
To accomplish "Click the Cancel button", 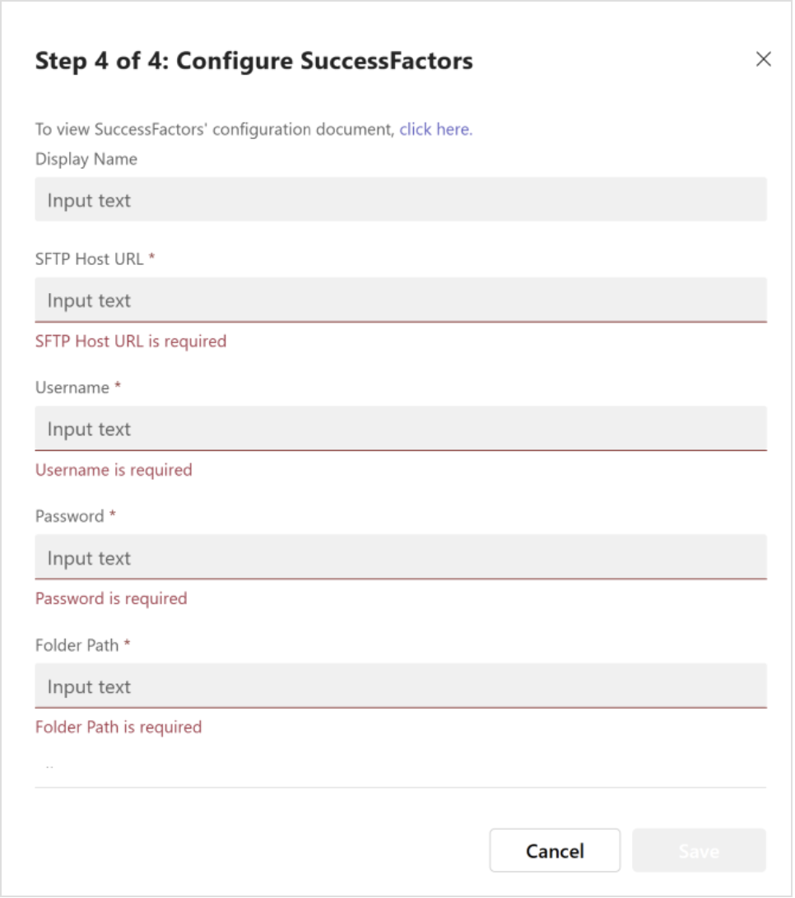I will 555,850.
